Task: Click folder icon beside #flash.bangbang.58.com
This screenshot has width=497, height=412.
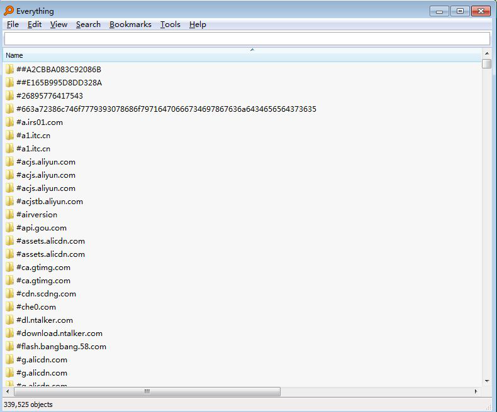Action: (10, 347)
